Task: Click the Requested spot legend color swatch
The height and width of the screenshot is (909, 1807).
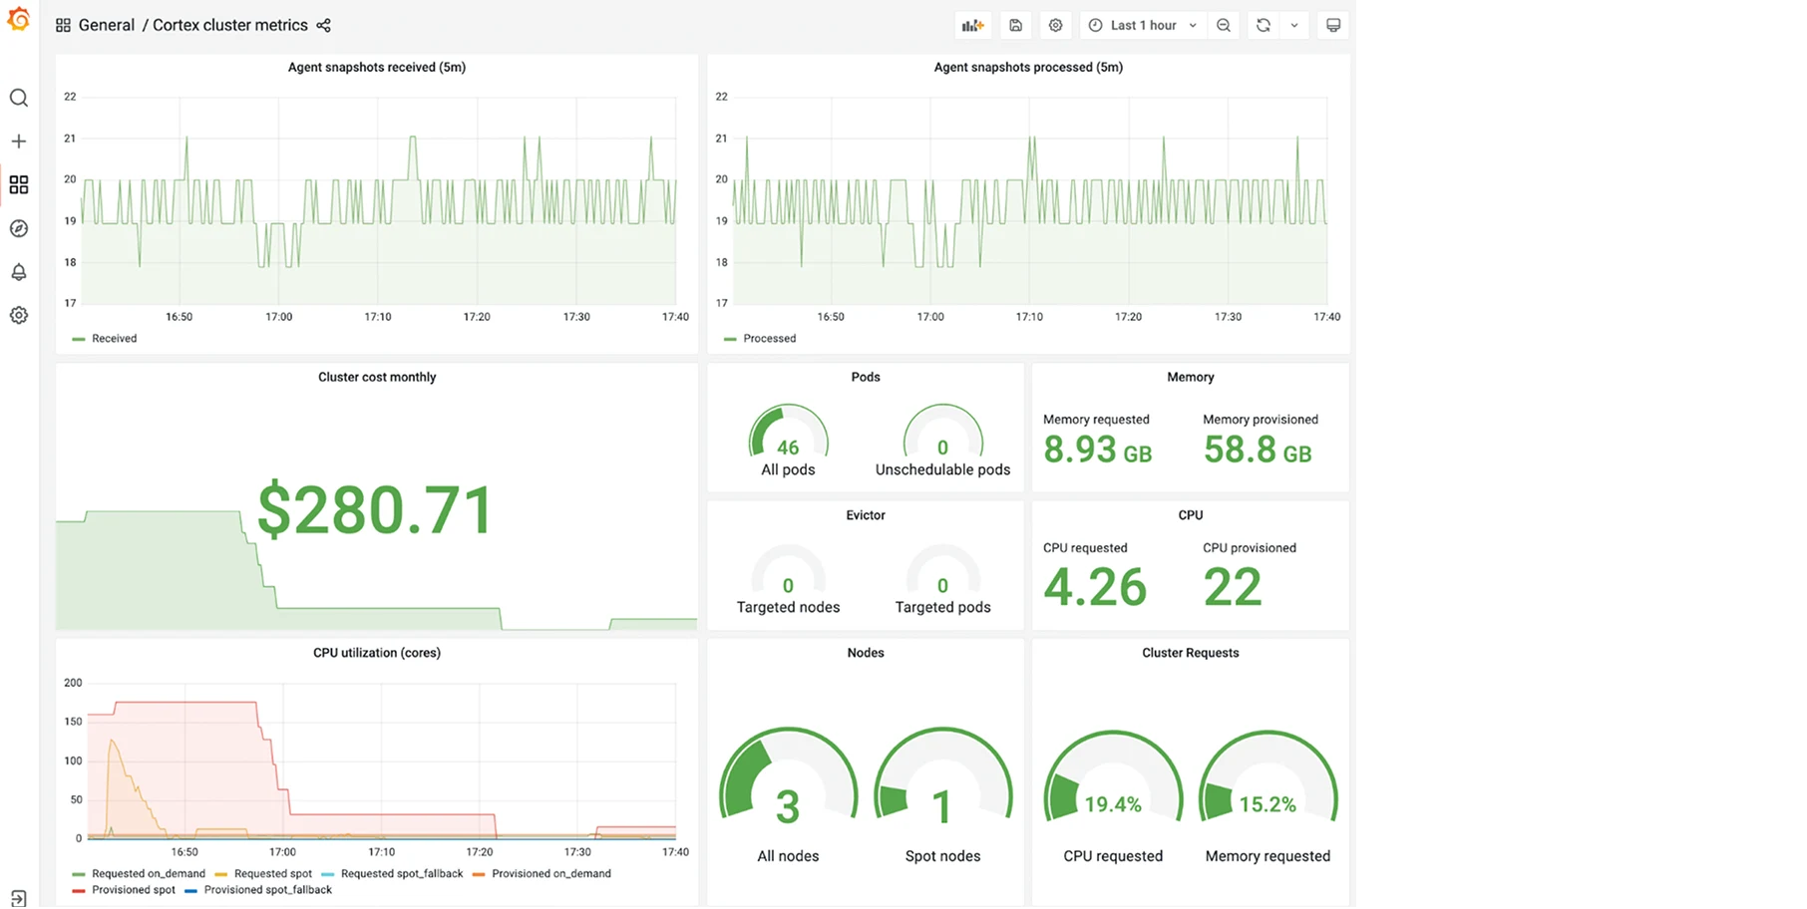Action: (x=221, y=874)
